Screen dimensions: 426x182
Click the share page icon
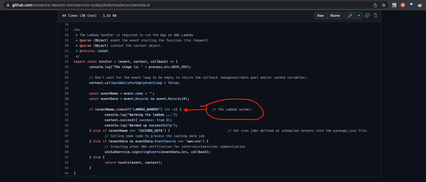(375, 5)
